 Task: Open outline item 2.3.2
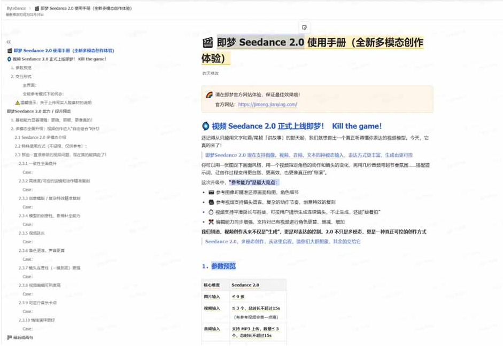coord(54,181)
